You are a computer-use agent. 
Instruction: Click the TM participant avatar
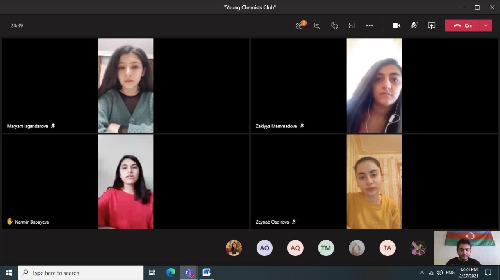[x=326, y=248]
